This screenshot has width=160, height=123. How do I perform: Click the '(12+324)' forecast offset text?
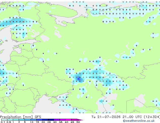152,117
